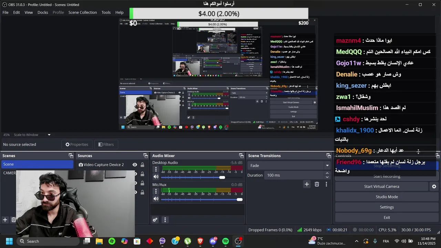
Task: Open Microsoft Store taskbar icon
Action: coord(137,241)
